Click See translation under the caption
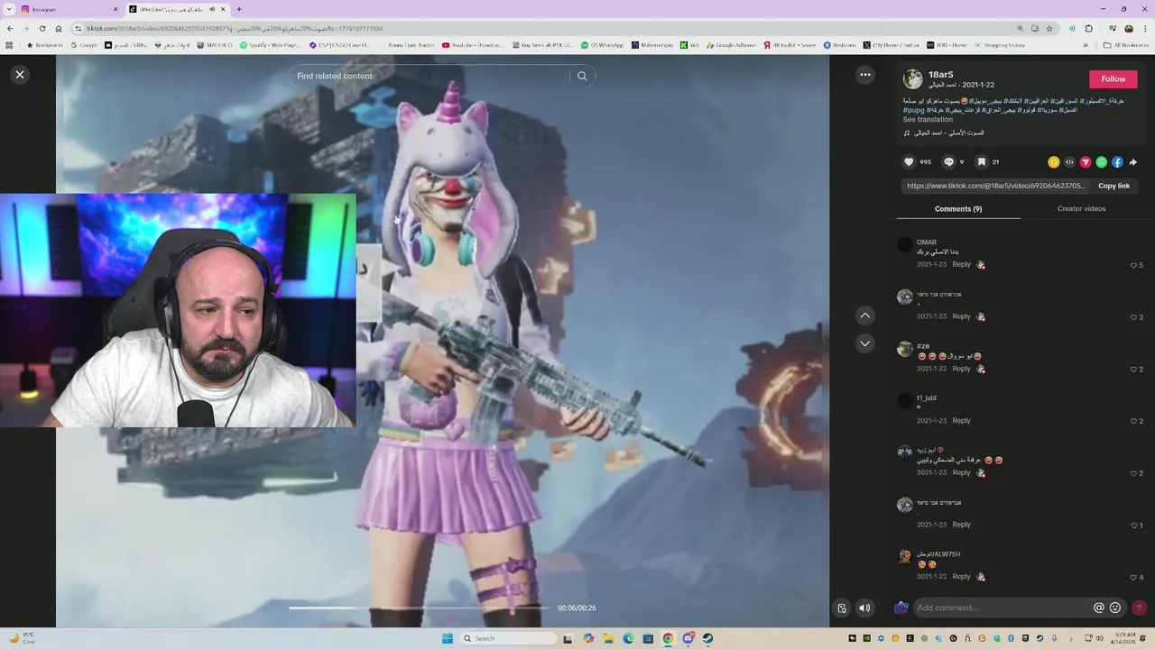The image size is (1155, 649). tap(928, 119)
